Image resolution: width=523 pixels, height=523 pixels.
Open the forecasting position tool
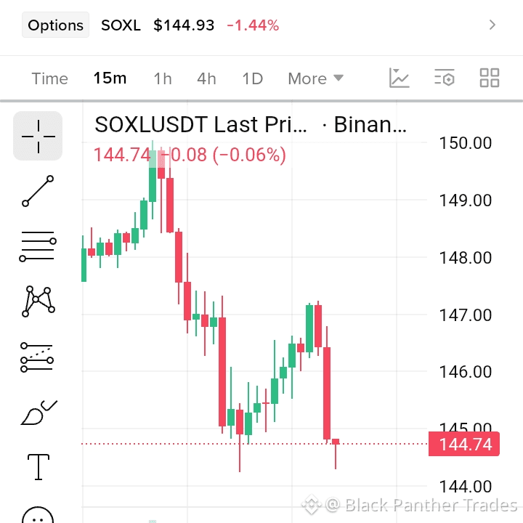click(x=37, y=357)
